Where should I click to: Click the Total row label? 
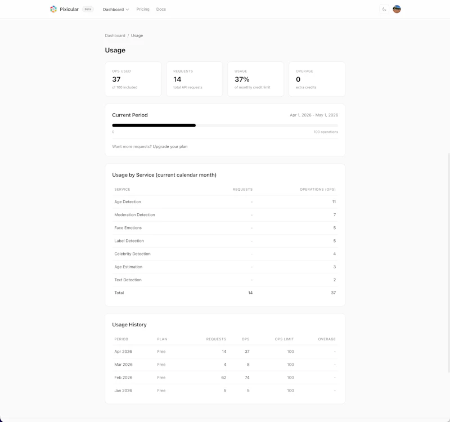(119, 293)
